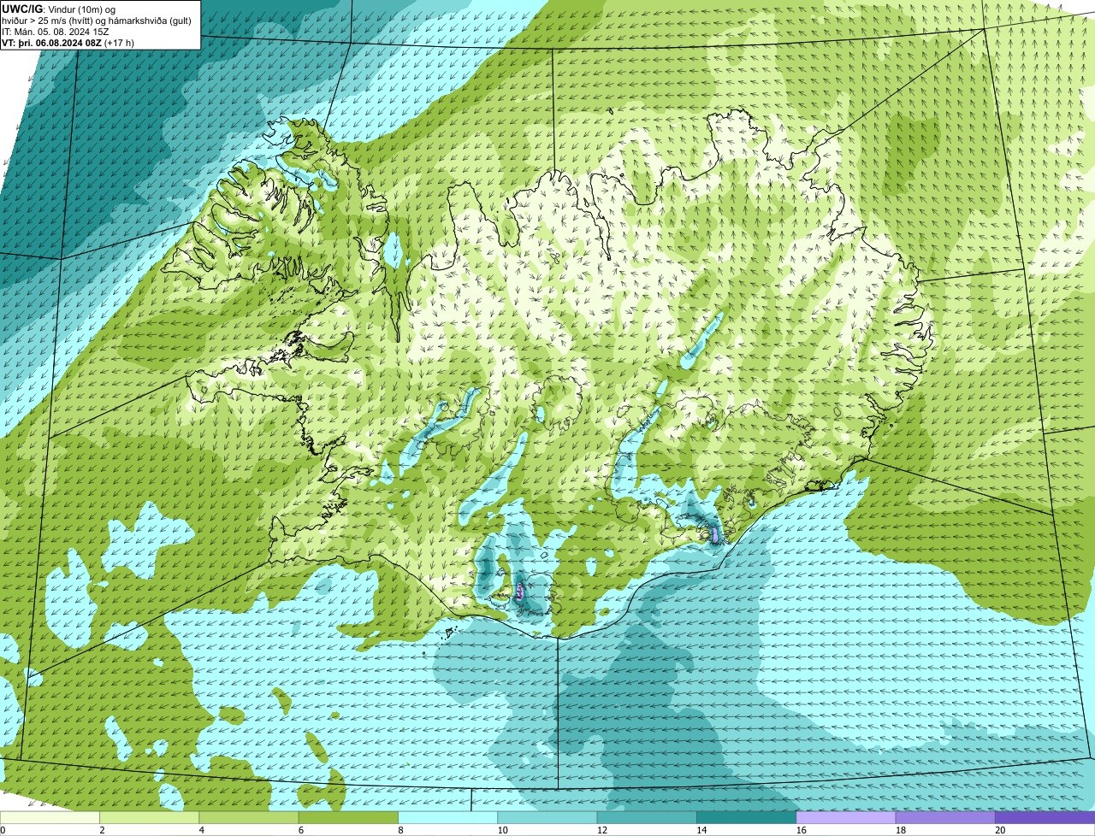Click the 14–16 m/s dark teal legend swatch
The width and height of the screenshot is (1095, 836).
click(x=746, y=817)
